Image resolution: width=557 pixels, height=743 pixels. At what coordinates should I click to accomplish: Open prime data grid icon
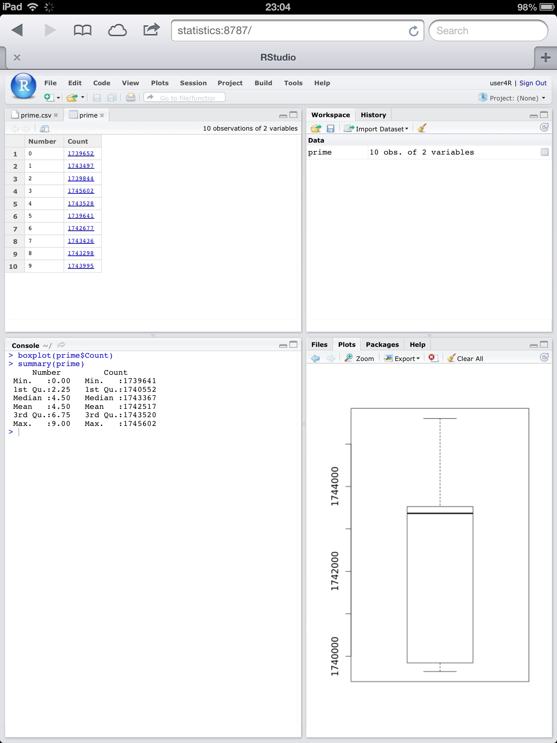(x=544, y=152)
